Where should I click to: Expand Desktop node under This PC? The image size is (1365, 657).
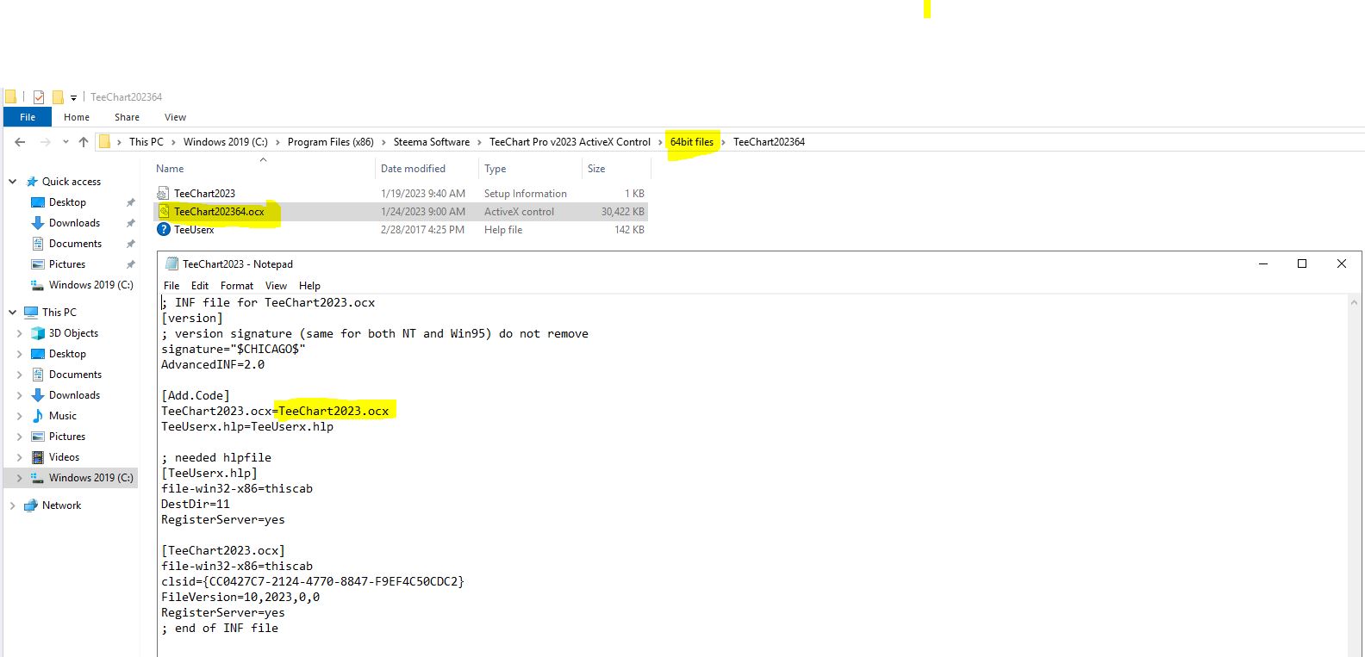[20, 354]
